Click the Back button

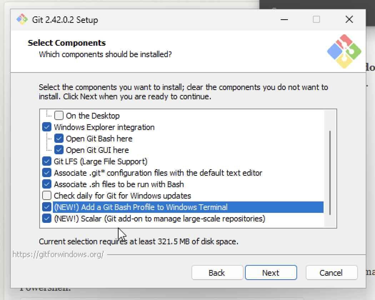(217, 272)
